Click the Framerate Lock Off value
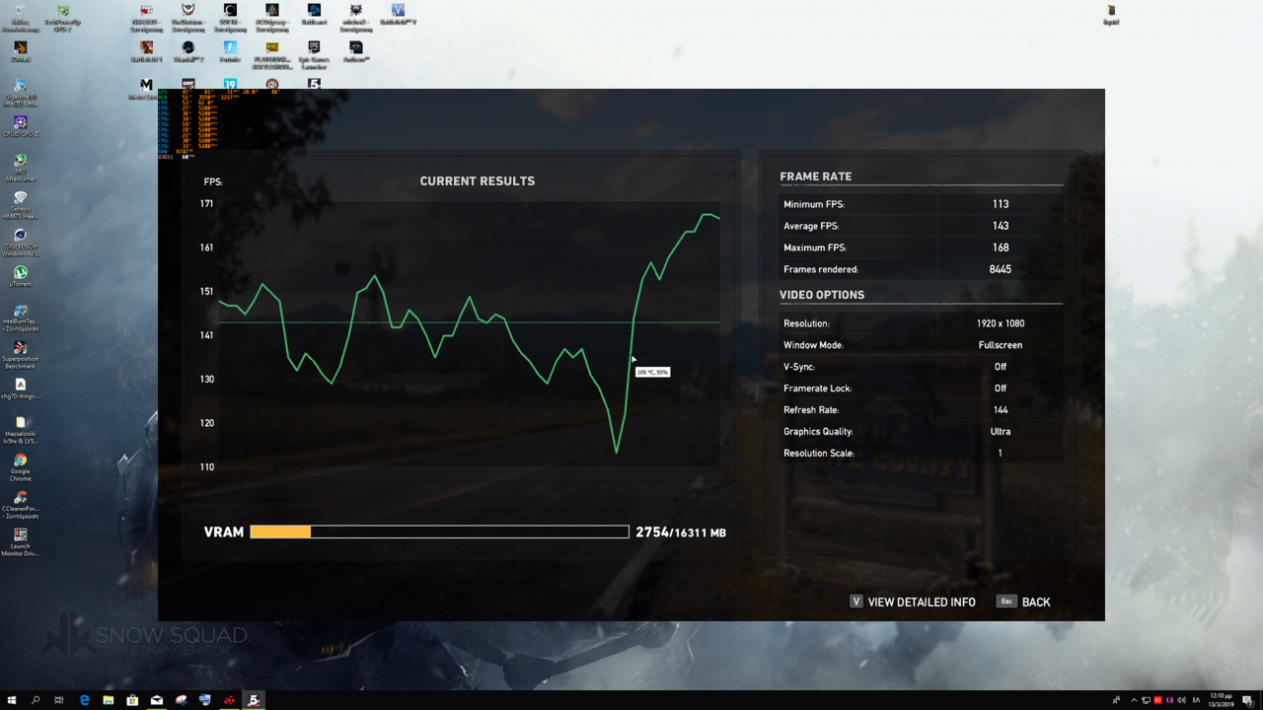 click(1001, 389)
